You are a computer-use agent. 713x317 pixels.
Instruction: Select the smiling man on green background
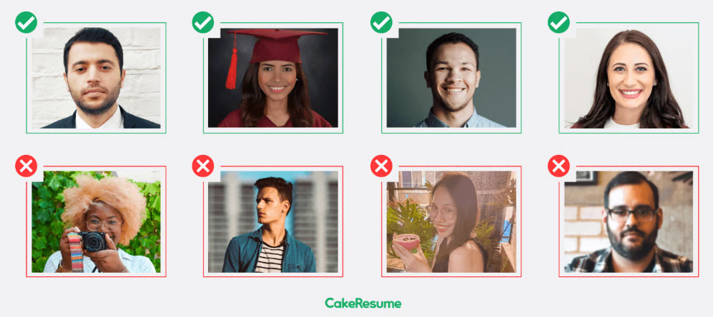[x=451, y=78]
